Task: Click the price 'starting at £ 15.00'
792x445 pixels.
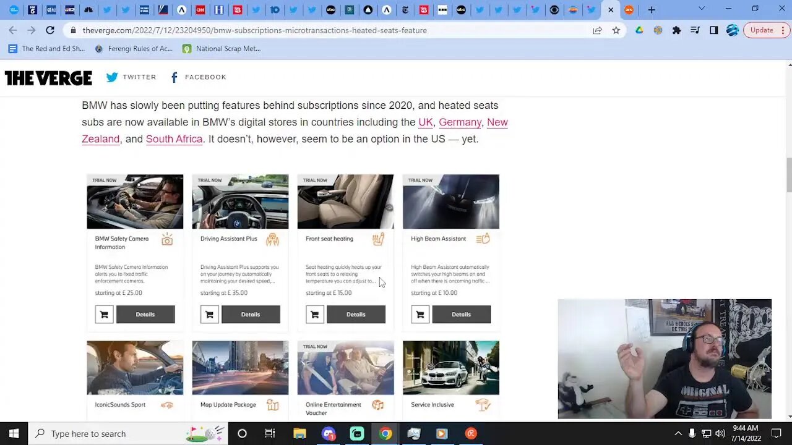Action: coord(329,293)
